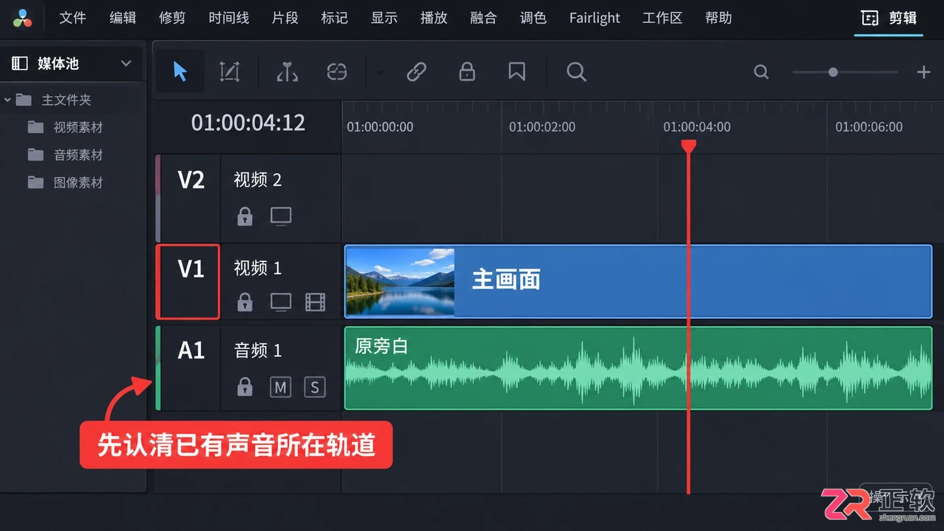This screenshot has width=944, height=531.
Task: Click the toolbar search magnifier icon
Action: [576, 71]
